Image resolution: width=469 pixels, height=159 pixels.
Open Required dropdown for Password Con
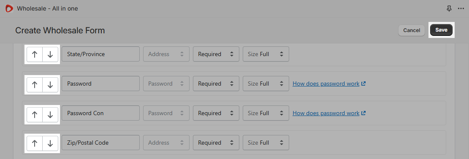tap(216, 113)
